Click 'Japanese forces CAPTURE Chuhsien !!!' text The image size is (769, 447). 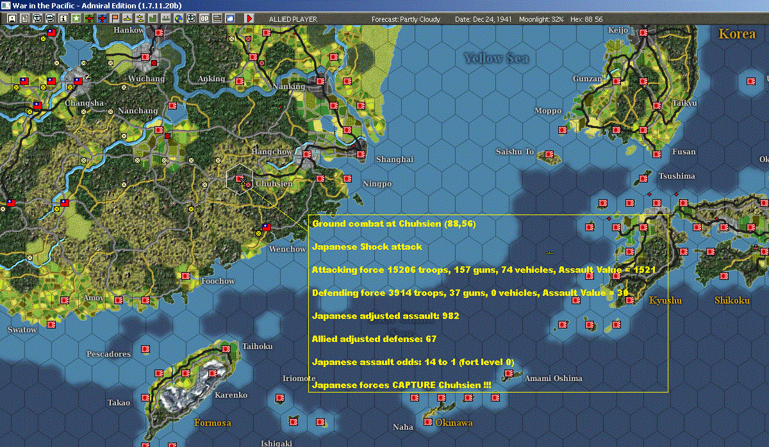tap(402, 385)
